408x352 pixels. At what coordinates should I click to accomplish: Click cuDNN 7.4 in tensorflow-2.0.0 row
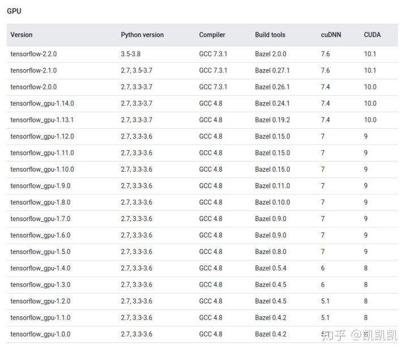(325, 87)
